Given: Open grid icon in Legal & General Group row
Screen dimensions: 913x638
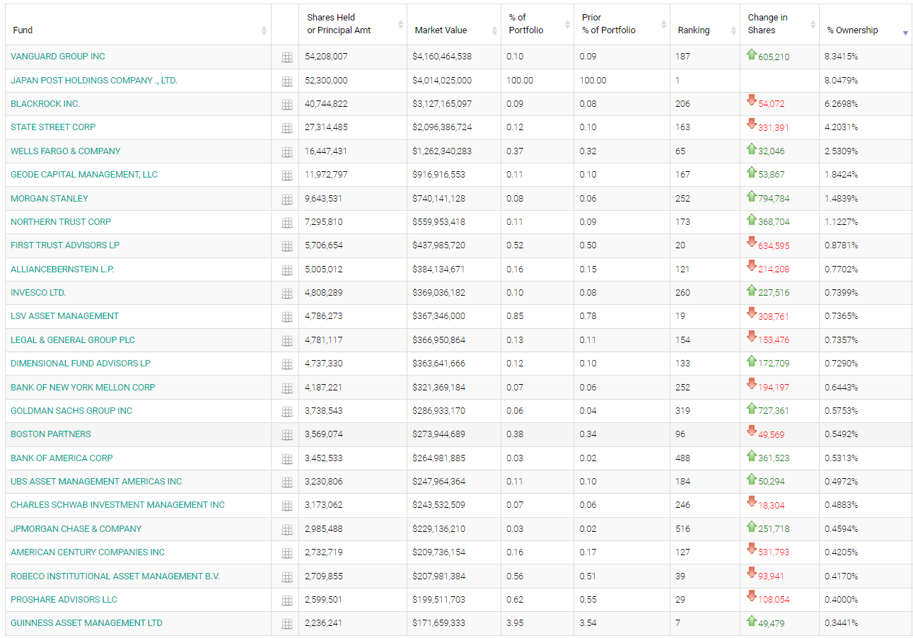Looking at the screenshot, I should click(x=287, y=342).
